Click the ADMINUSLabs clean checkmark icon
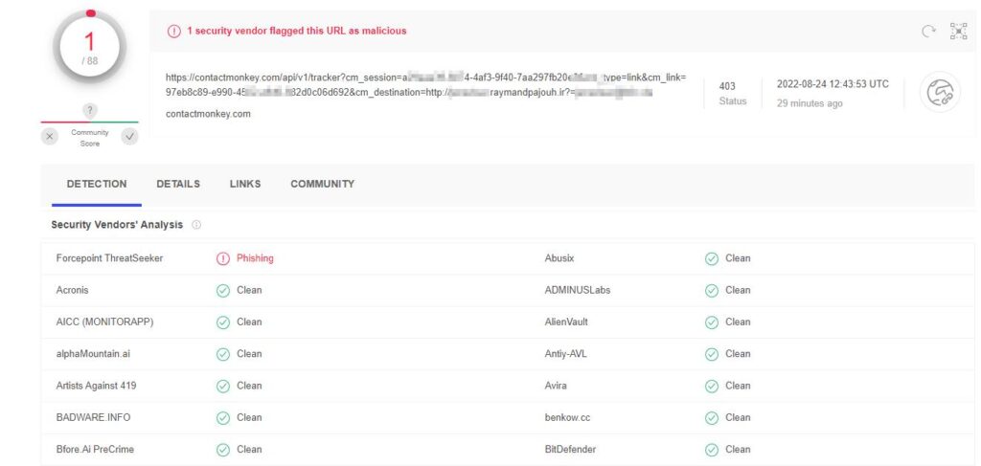The width and height of the screenshot is (981, 466). point(712,291)
